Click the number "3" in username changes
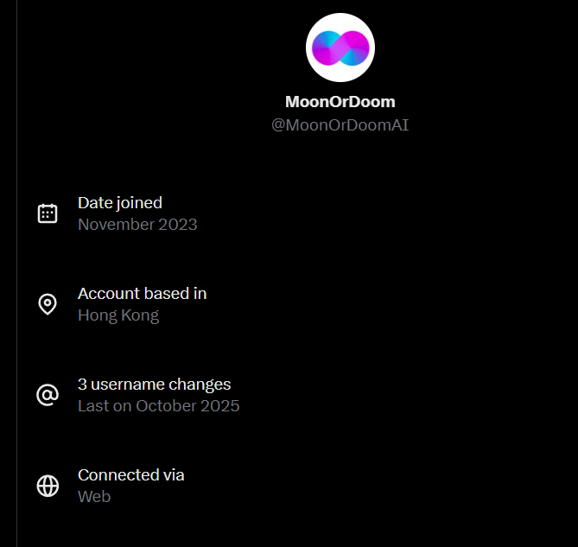Screen dimensions: 578x547 tap(82, 385)
